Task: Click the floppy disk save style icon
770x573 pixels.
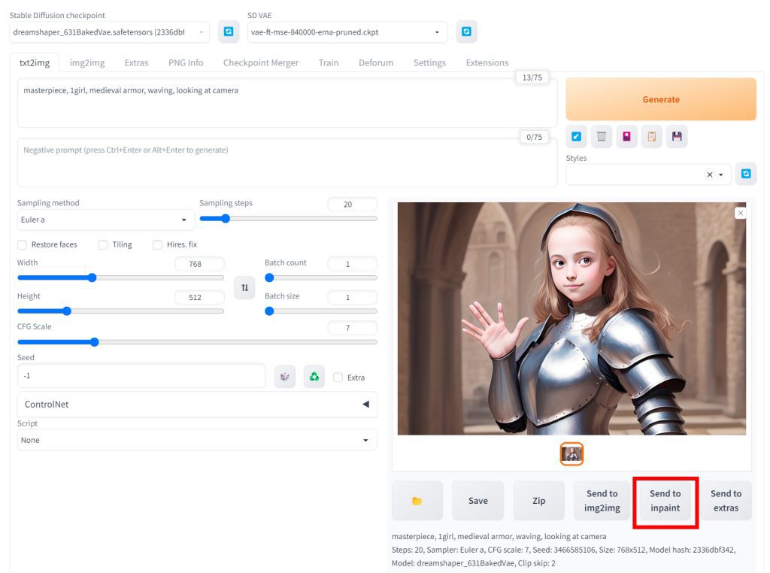Action: pos(677,136)
